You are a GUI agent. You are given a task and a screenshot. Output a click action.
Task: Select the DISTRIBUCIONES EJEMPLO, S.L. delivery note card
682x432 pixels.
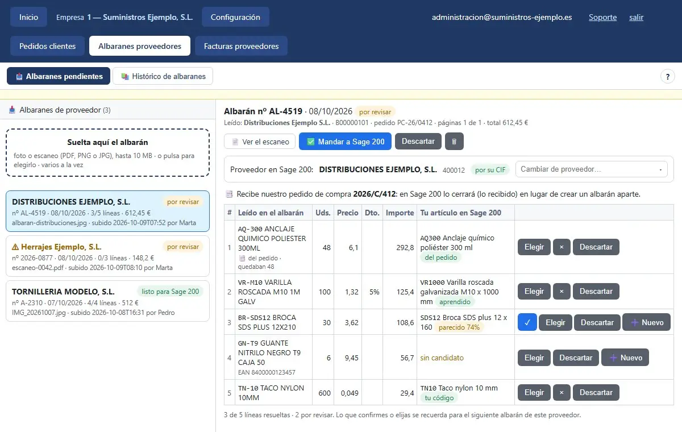click(107, 211)
